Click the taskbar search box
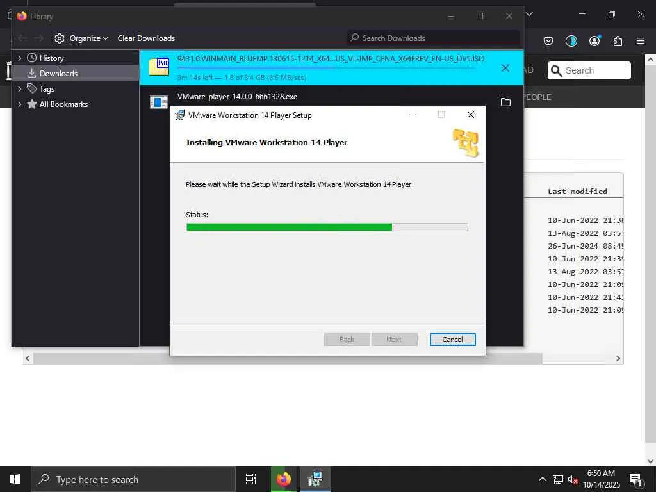The height and width of the screenshot is (492, 656). [133, 479]
